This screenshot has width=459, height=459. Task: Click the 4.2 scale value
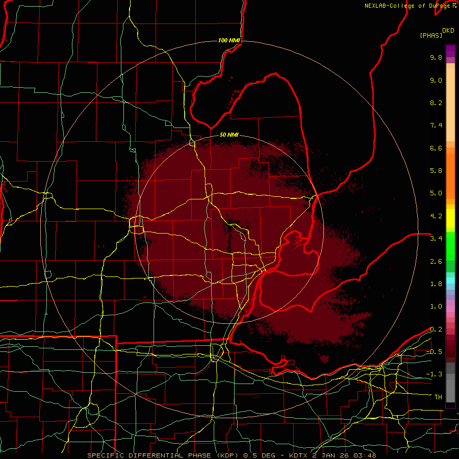point(436,216)
